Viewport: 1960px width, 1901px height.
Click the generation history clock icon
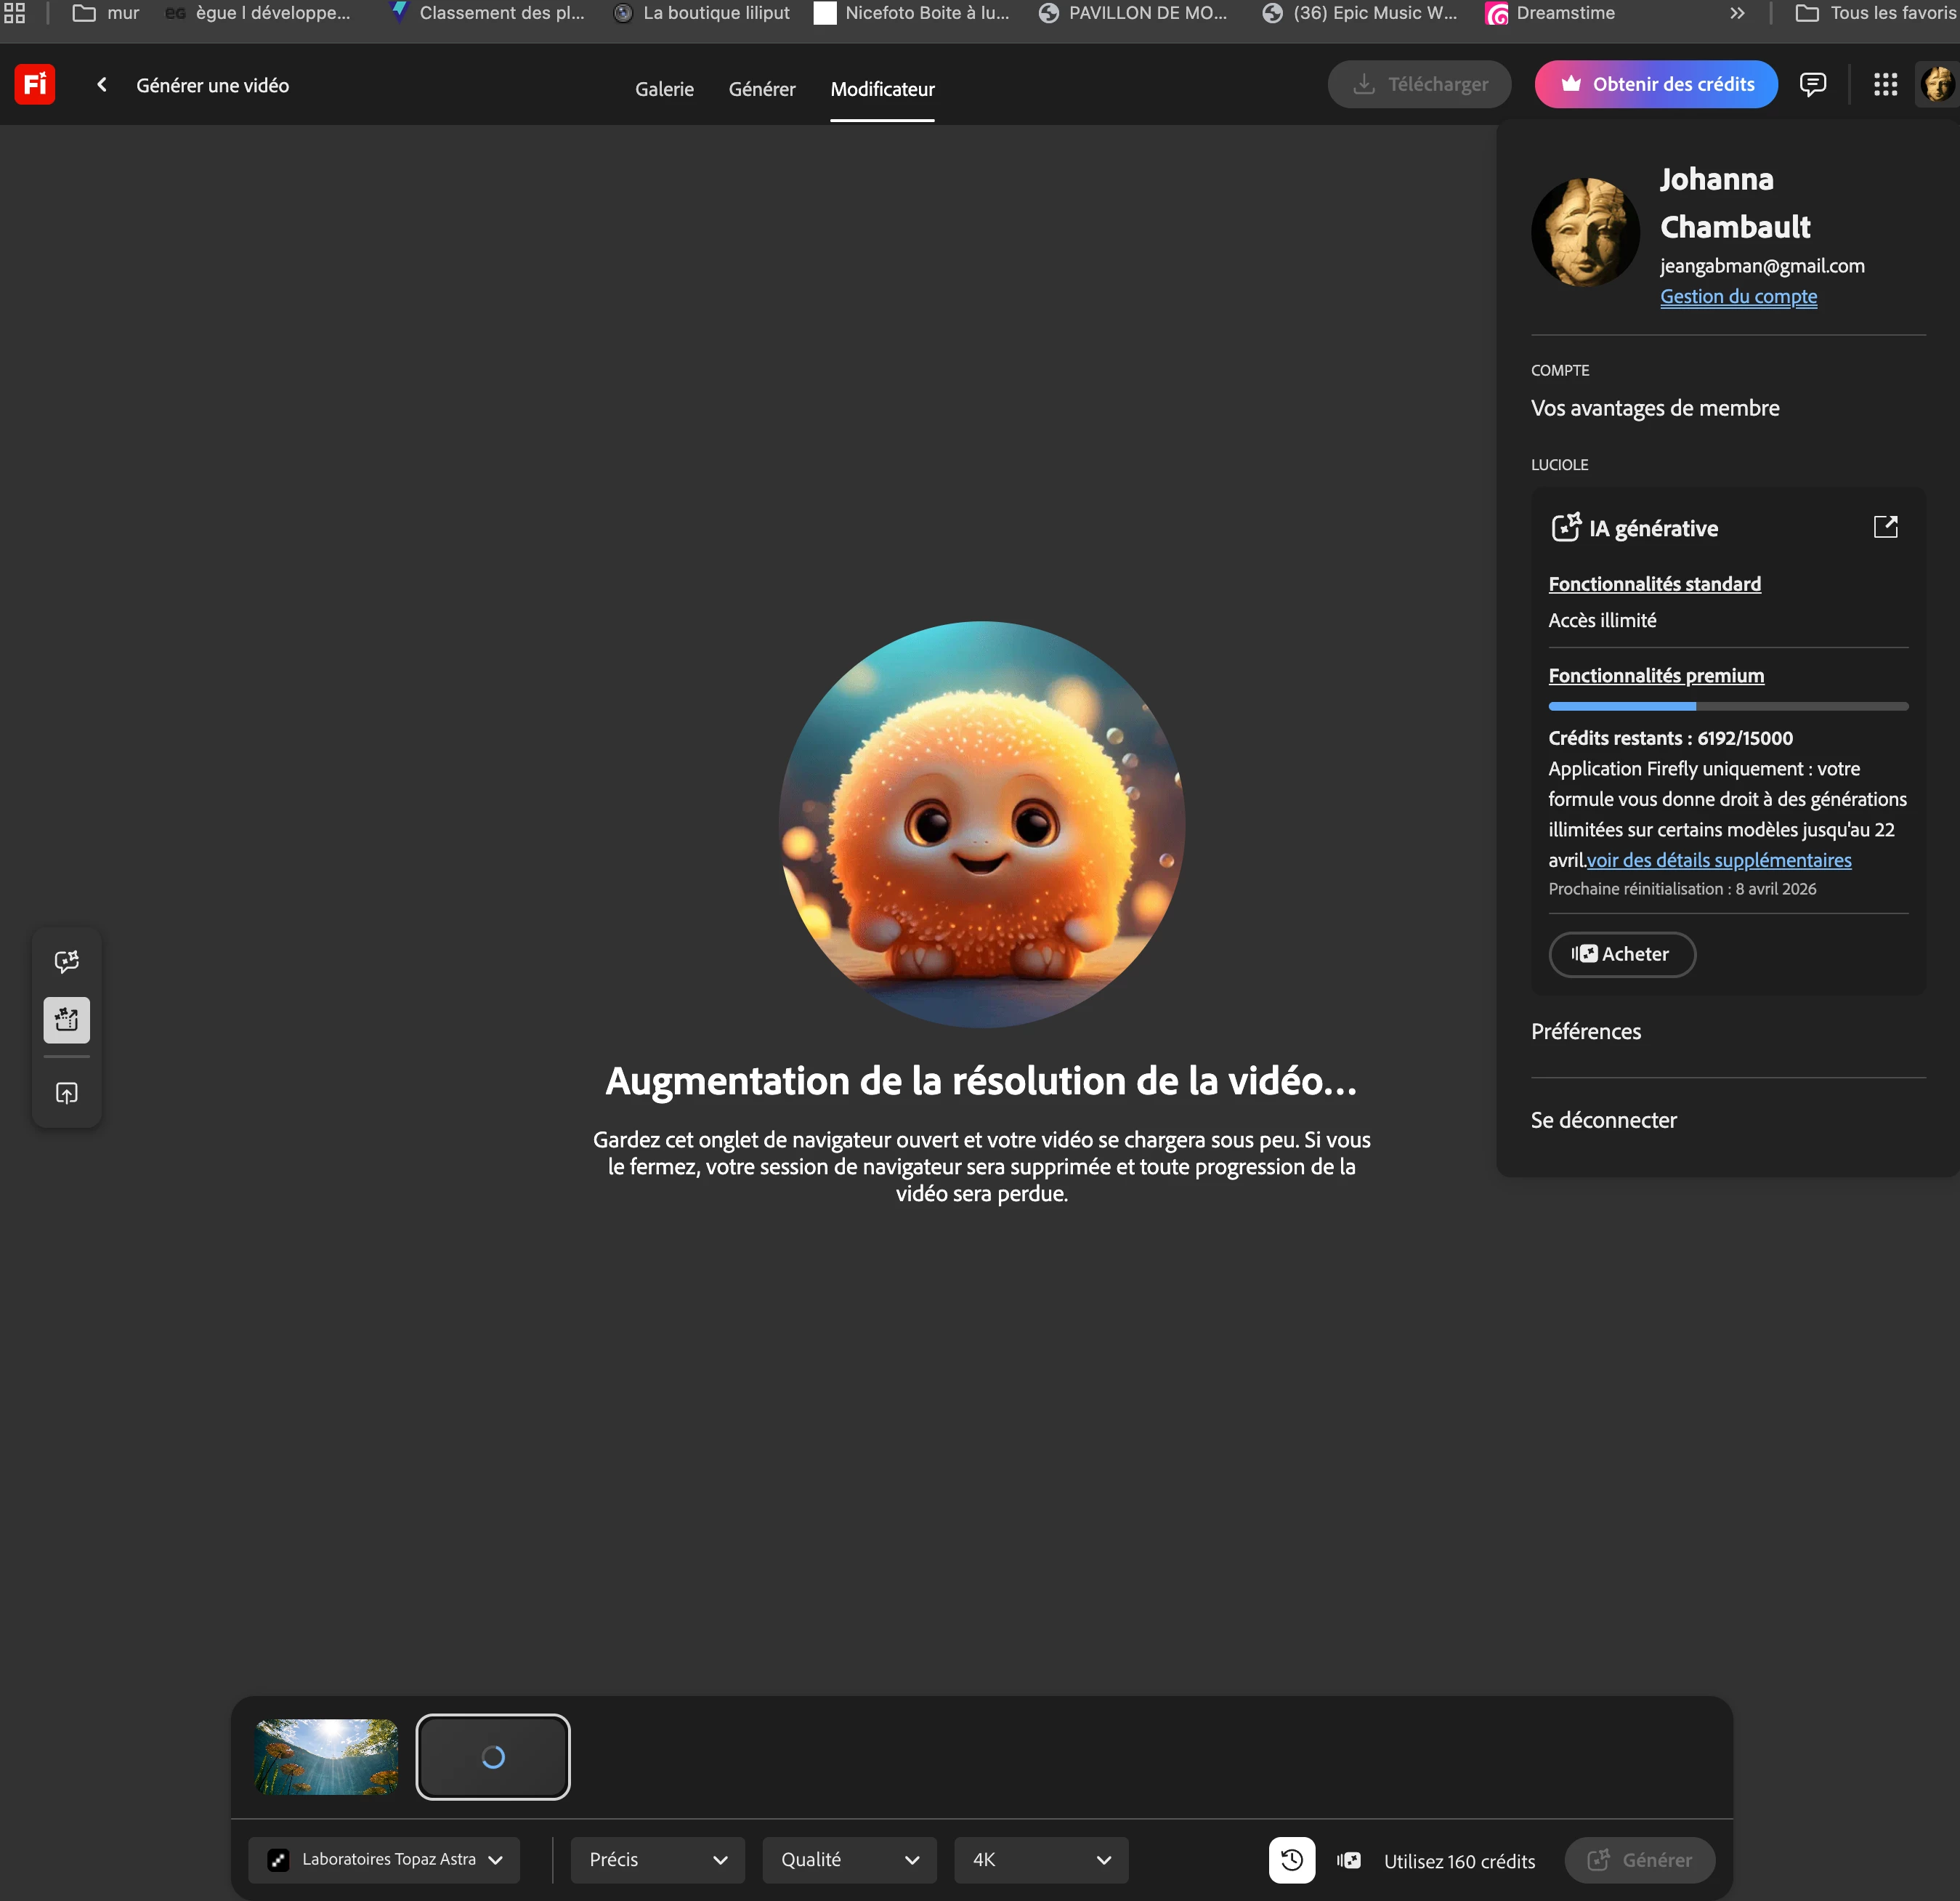[x=1291, y=1860]
